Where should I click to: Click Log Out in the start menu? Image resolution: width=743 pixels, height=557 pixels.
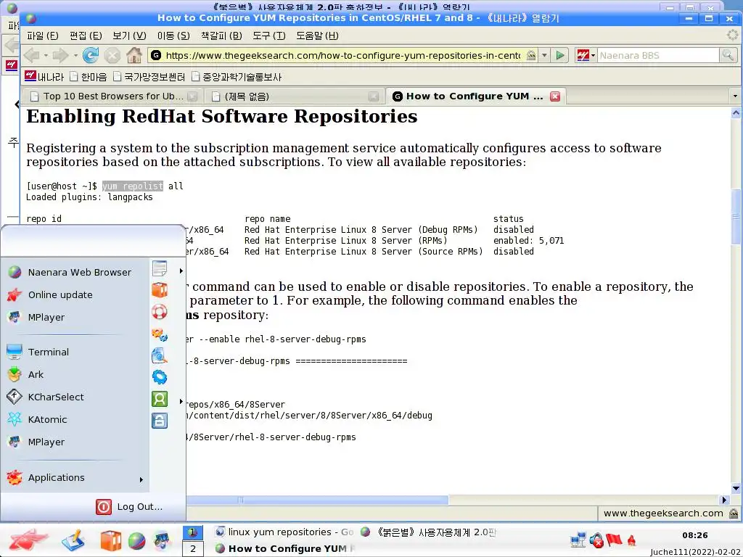coord(129,507)
